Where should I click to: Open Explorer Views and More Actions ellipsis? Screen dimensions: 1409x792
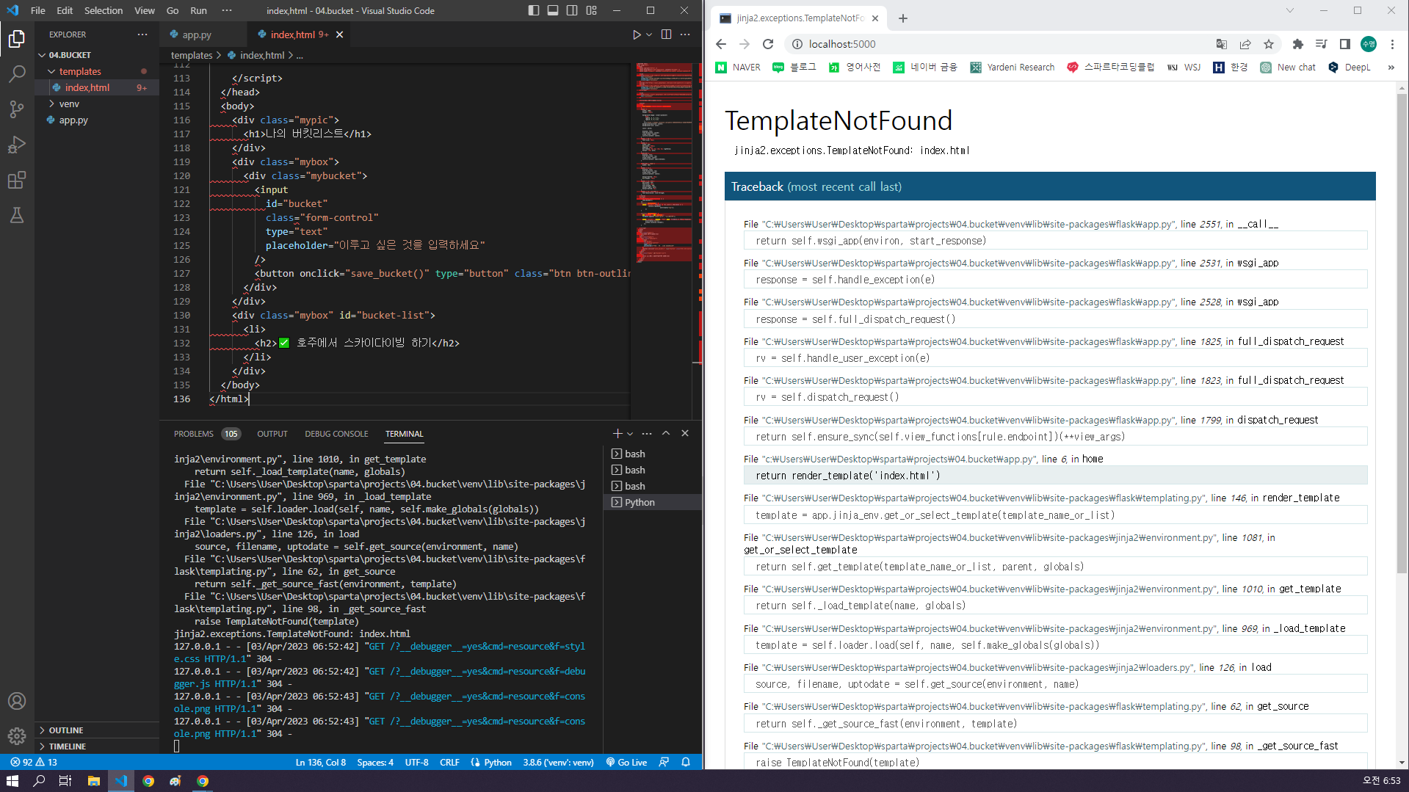[x=142, y=34]
